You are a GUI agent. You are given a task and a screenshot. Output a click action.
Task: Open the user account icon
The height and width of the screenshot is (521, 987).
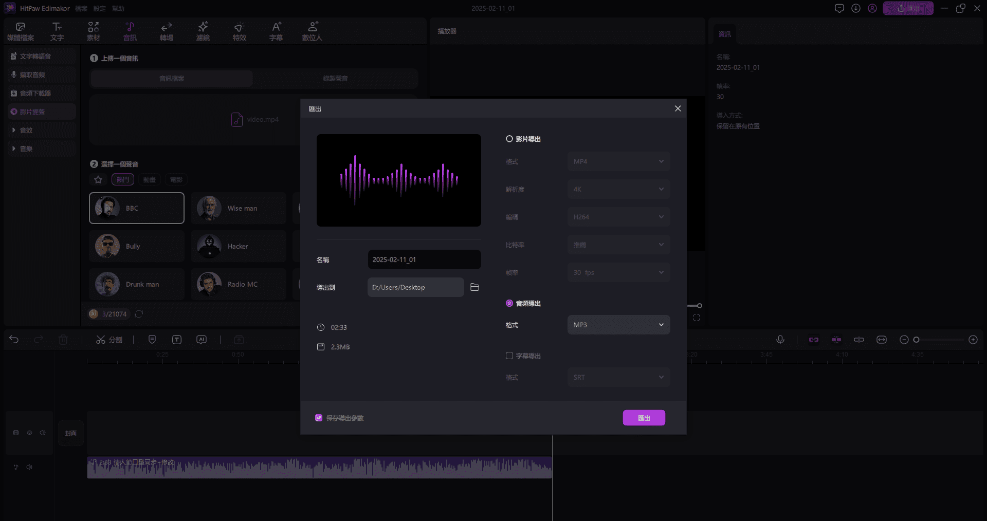pos(872,8)
